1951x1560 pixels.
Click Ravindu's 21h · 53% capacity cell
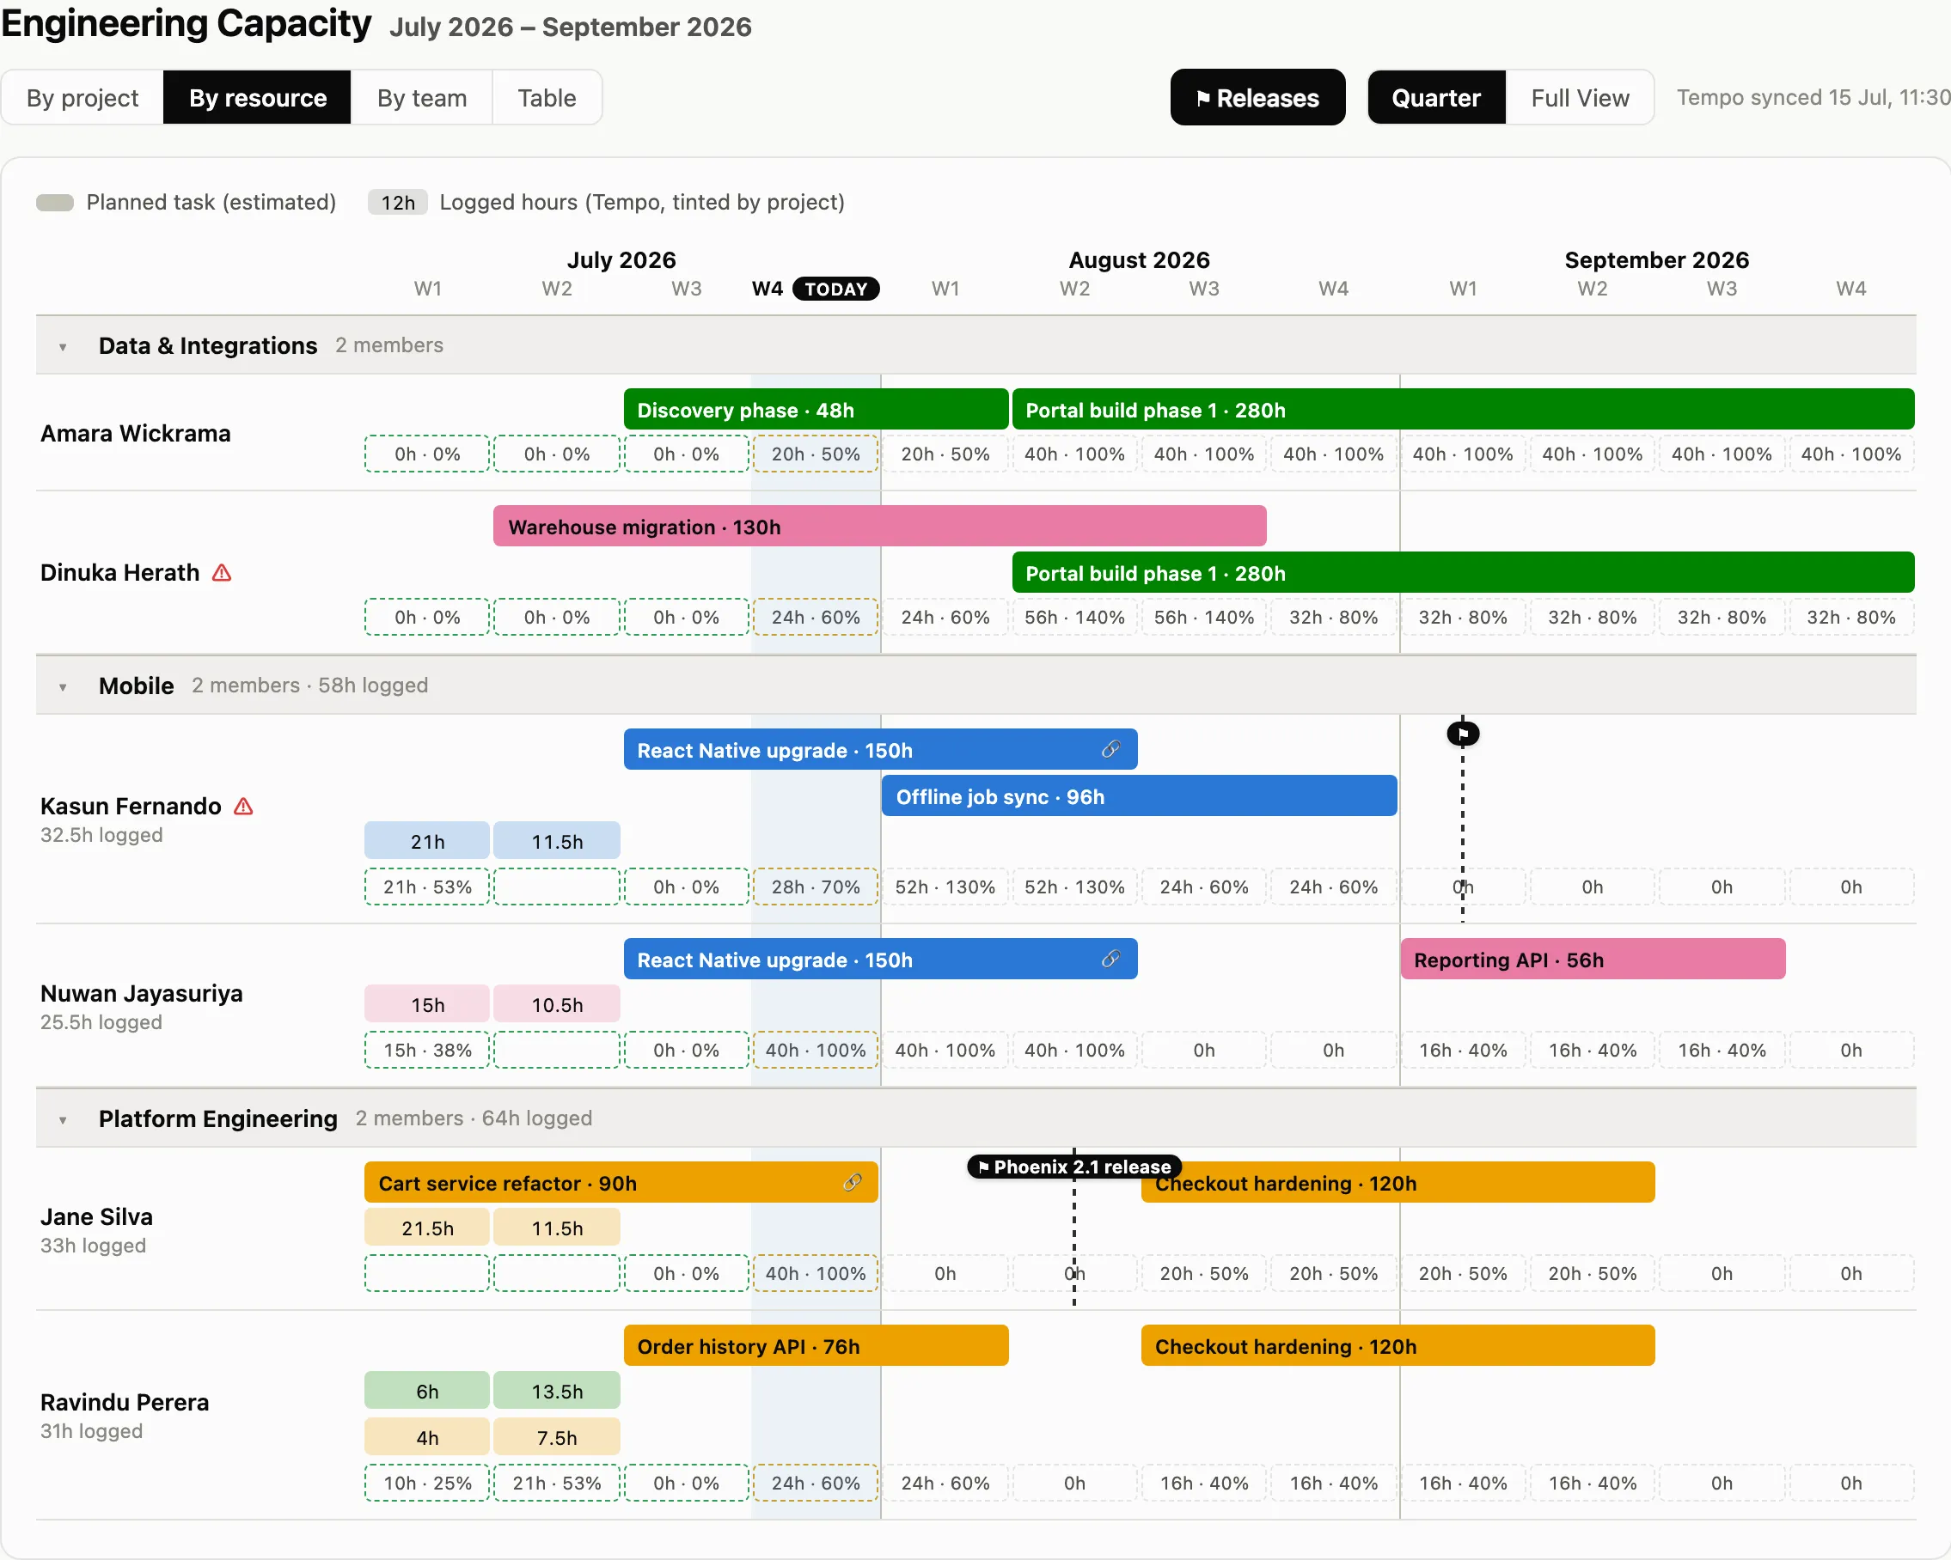[557, 1482]
